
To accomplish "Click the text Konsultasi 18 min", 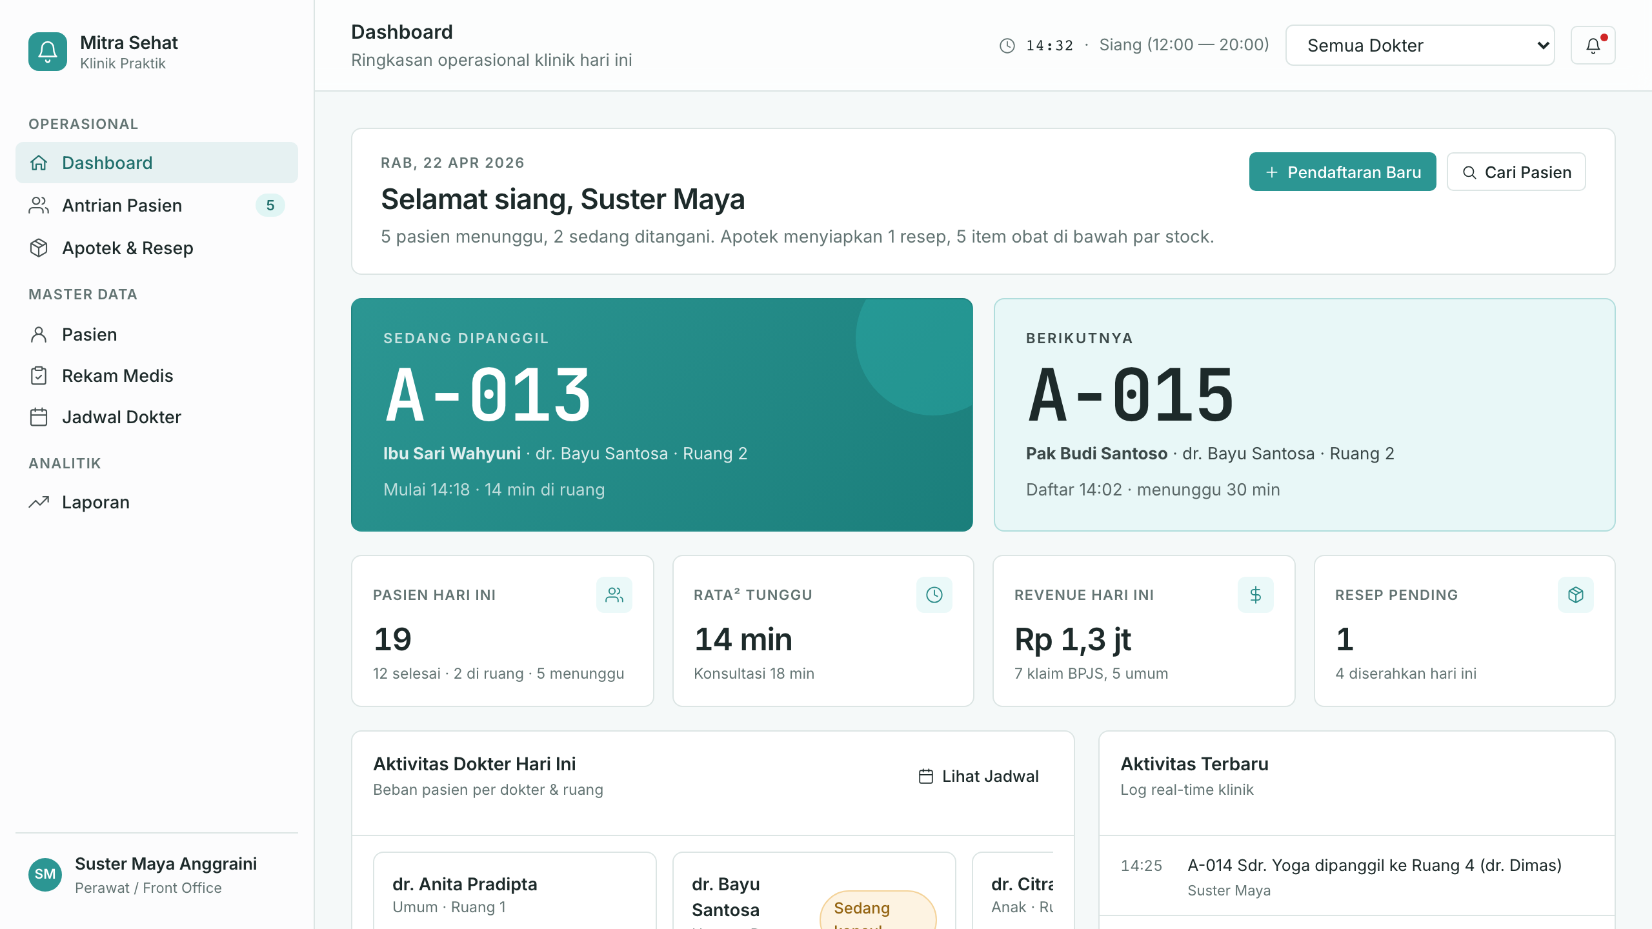I will [754, 674].
